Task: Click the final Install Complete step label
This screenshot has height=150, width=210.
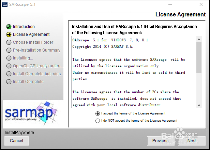Action: coord(28,82)
